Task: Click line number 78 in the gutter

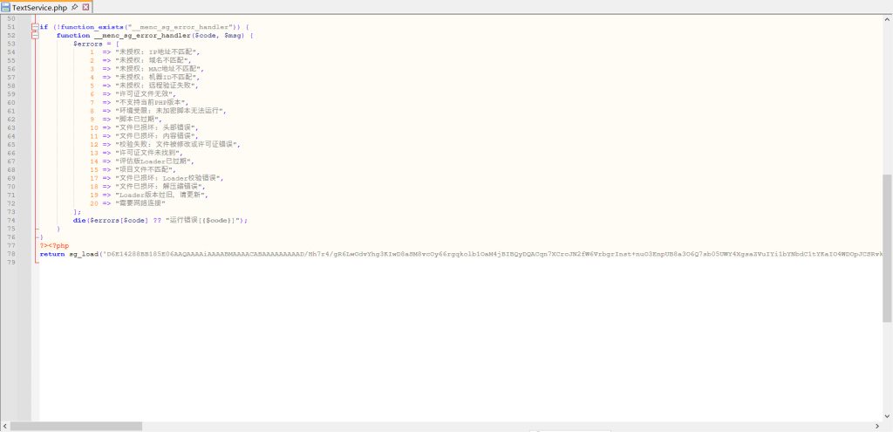Action: click(11, 254)
